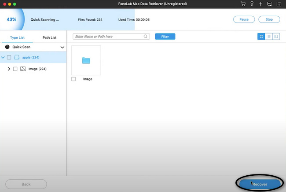286x192 pixels.
Task: Click the Files Found: 224 text
Action: (x=90, y=19)
